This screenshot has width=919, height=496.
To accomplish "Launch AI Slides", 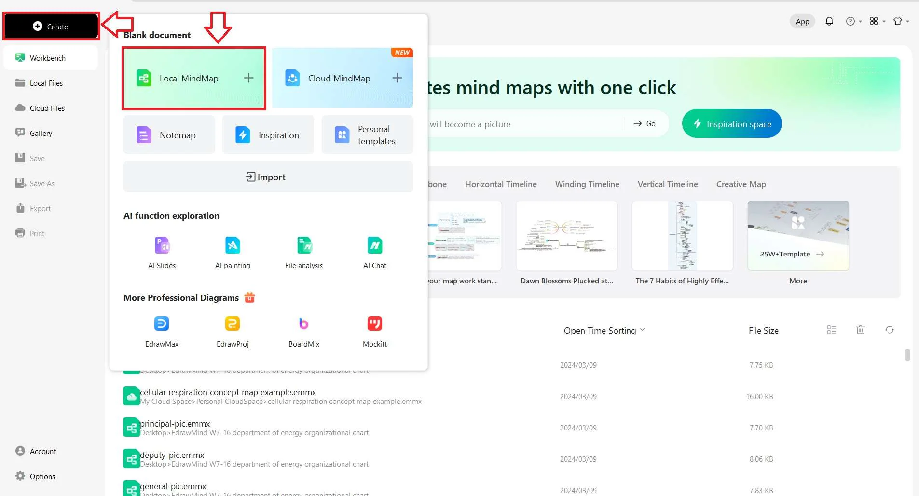I will click(162, 253).
